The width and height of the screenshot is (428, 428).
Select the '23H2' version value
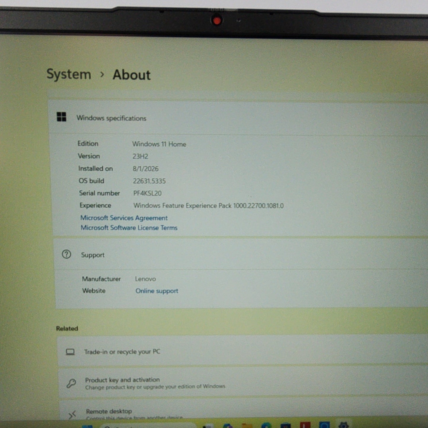140,156
